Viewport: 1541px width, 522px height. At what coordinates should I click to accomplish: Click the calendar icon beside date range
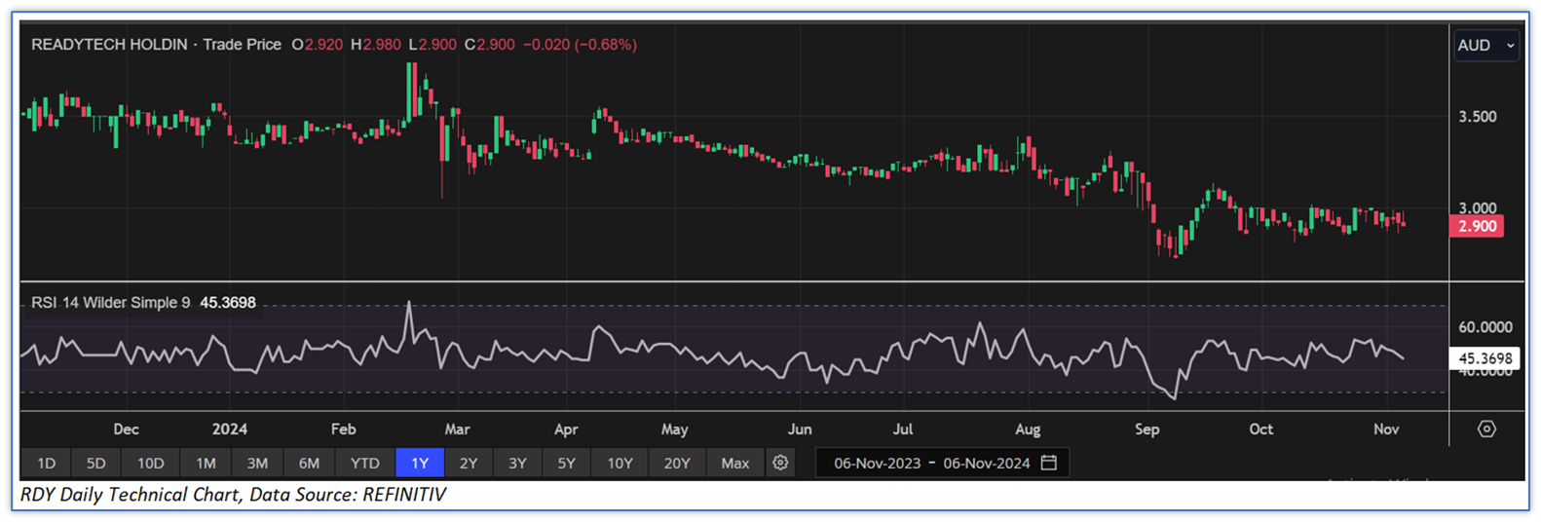point(1049,463)
